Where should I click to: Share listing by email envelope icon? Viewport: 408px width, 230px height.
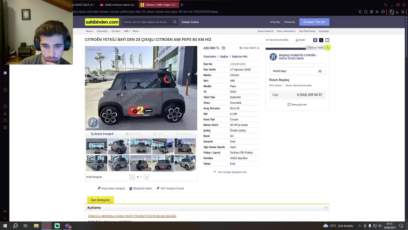coord(327,40)
